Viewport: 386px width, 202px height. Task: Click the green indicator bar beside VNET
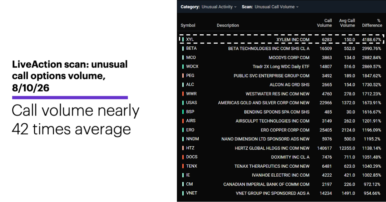[x=183, y=193]
